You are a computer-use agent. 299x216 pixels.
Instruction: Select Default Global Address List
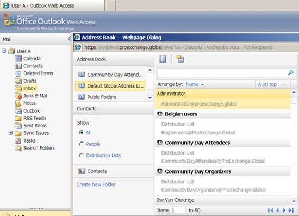pyautogui.click(x=110, y=85)
